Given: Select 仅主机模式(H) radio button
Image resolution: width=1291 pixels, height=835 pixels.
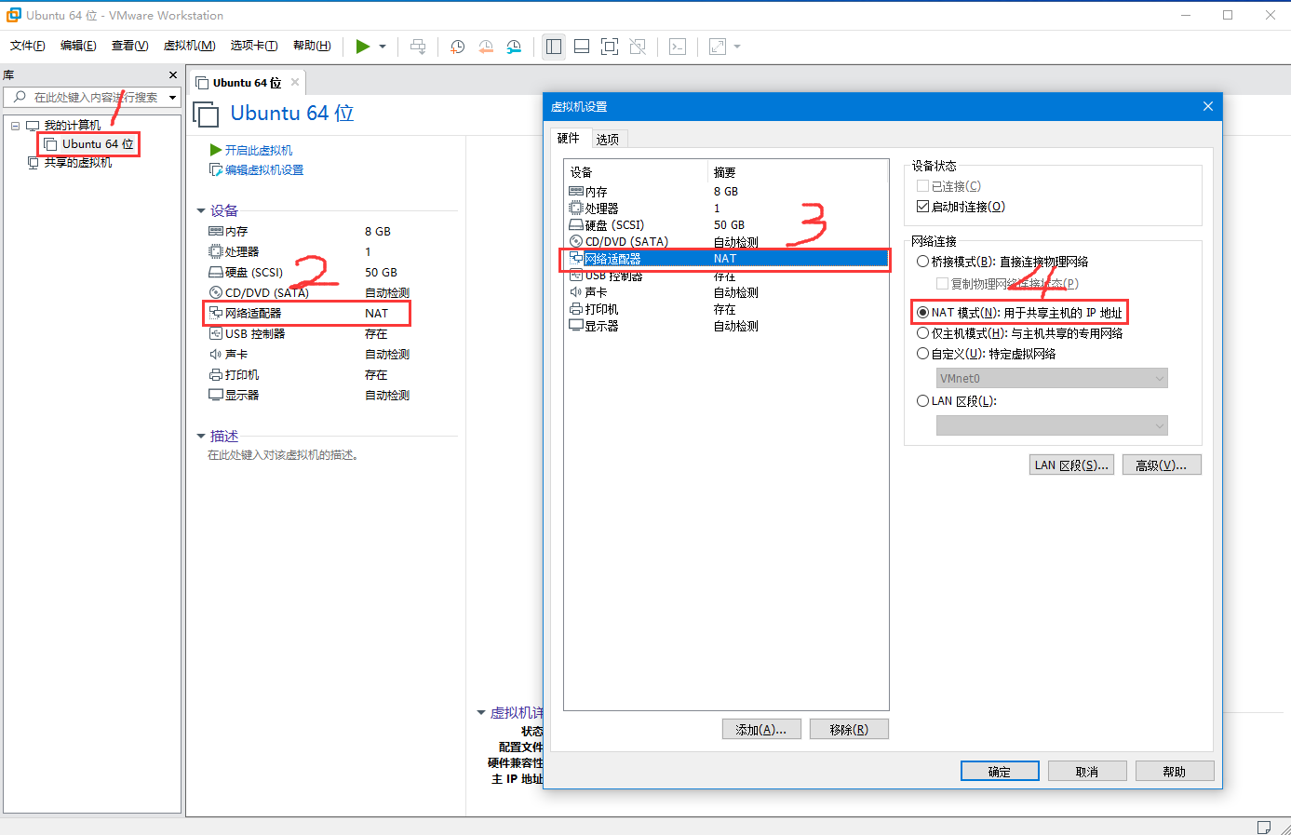Looking at the screenshot, I should 923,333.
